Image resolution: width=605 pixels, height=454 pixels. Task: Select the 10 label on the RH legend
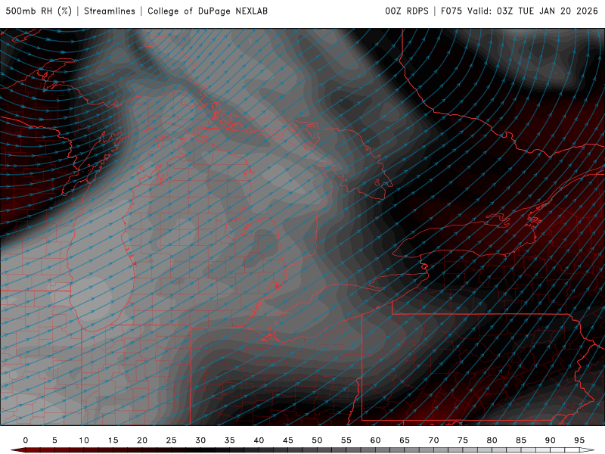84,440
